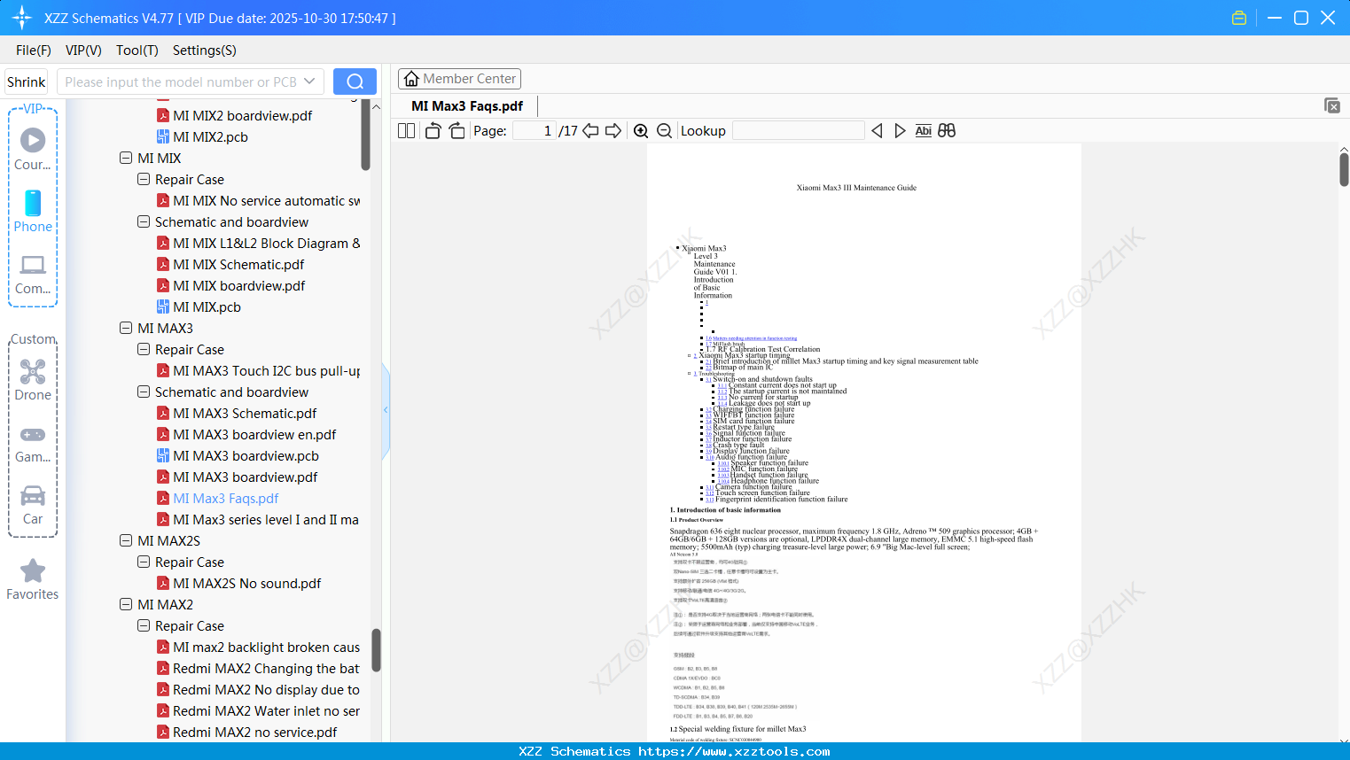Screen dimensions: 1350x760
Task: Open the File(F) menu
Action: tap(34, 50)
